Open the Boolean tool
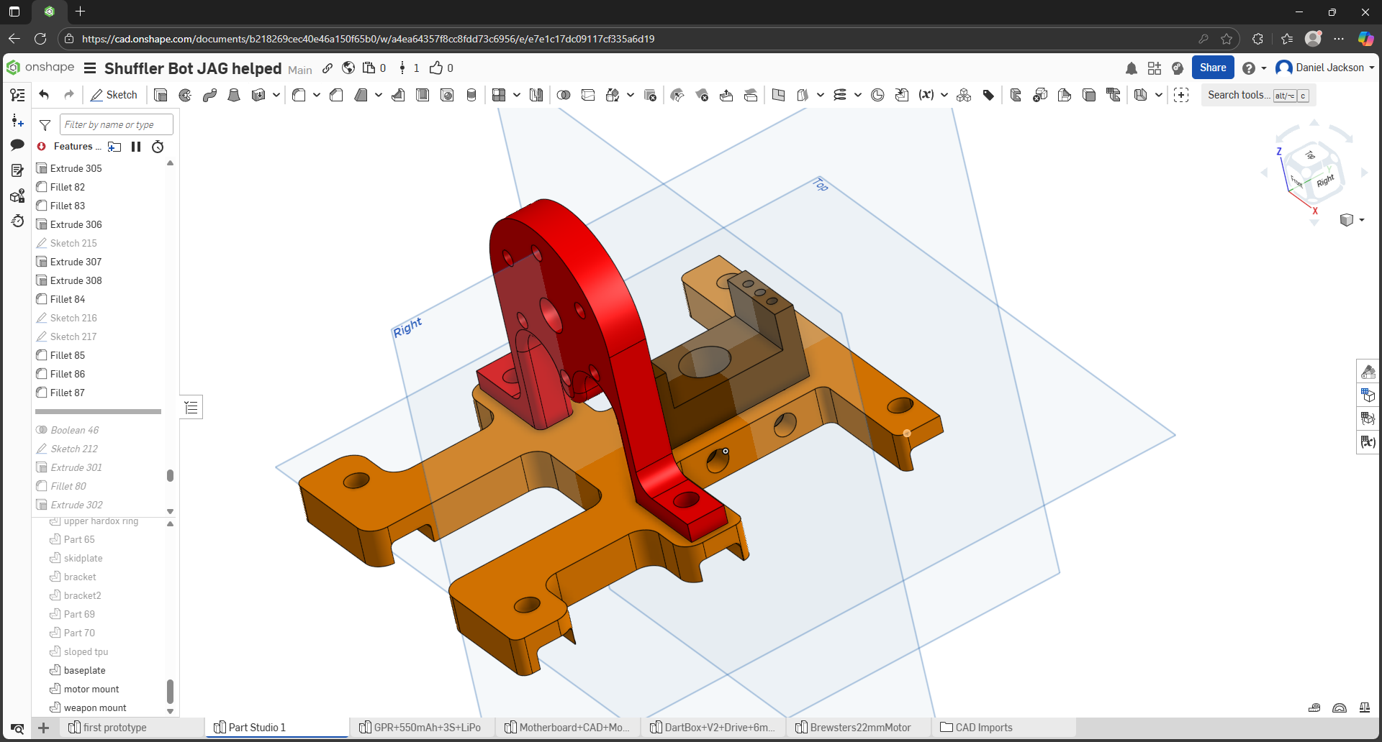Image resolution: width=1382 pixels, height=742 pixels. point(564,95)
